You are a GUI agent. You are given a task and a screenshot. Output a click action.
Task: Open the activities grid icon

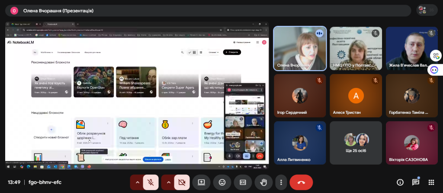[x=431, y=182]
